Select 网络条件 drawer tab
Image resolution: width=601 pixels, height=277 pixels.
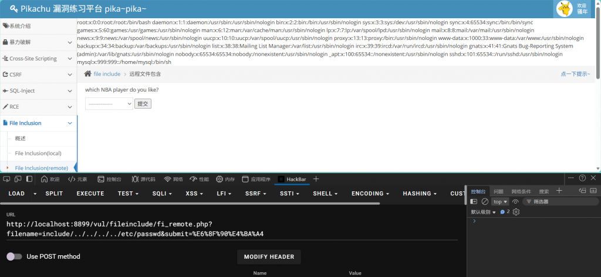[521, 191]
